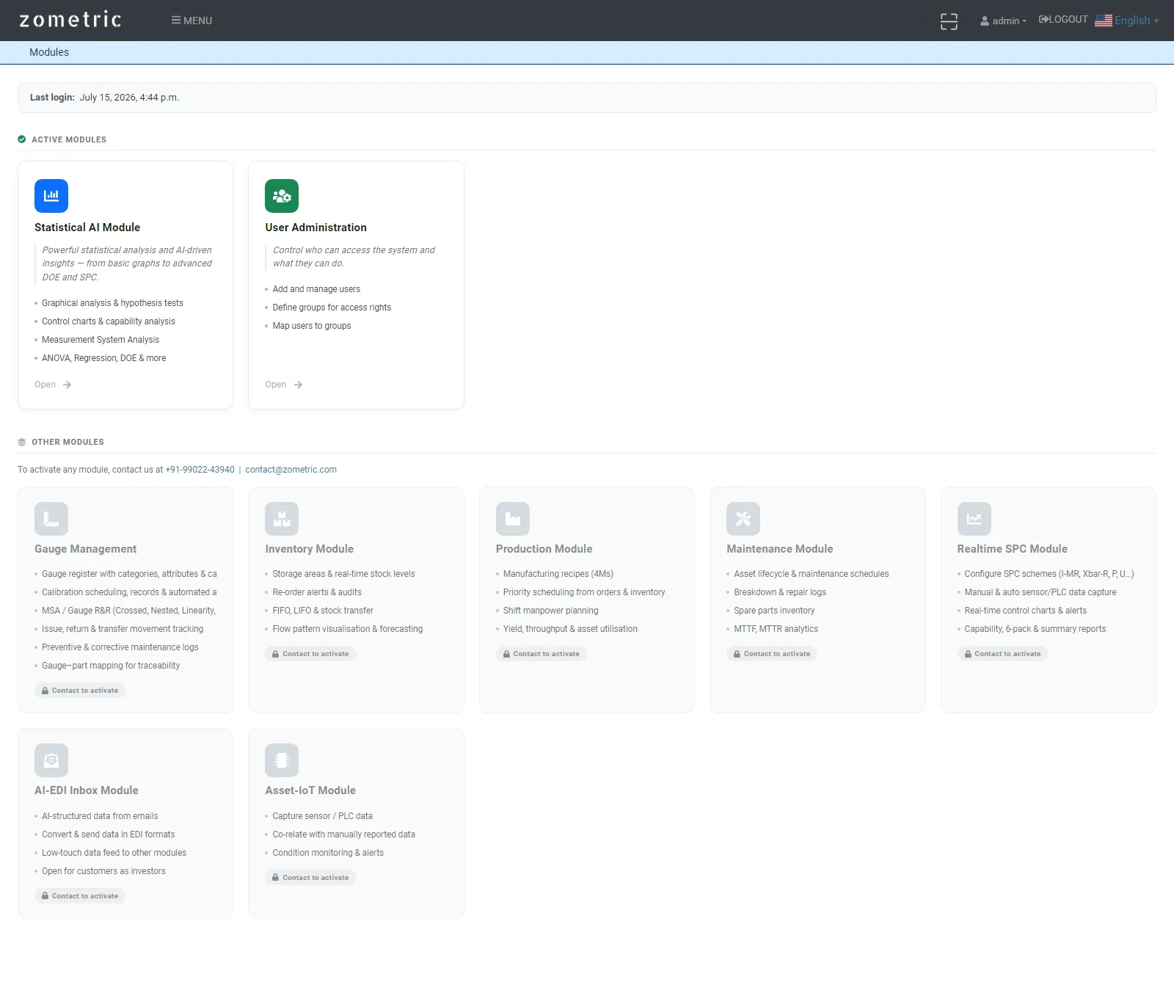Click 'Graphical analysis & hypothesis tests' item
Screen dimensions: 1174x993
point(112,303)
